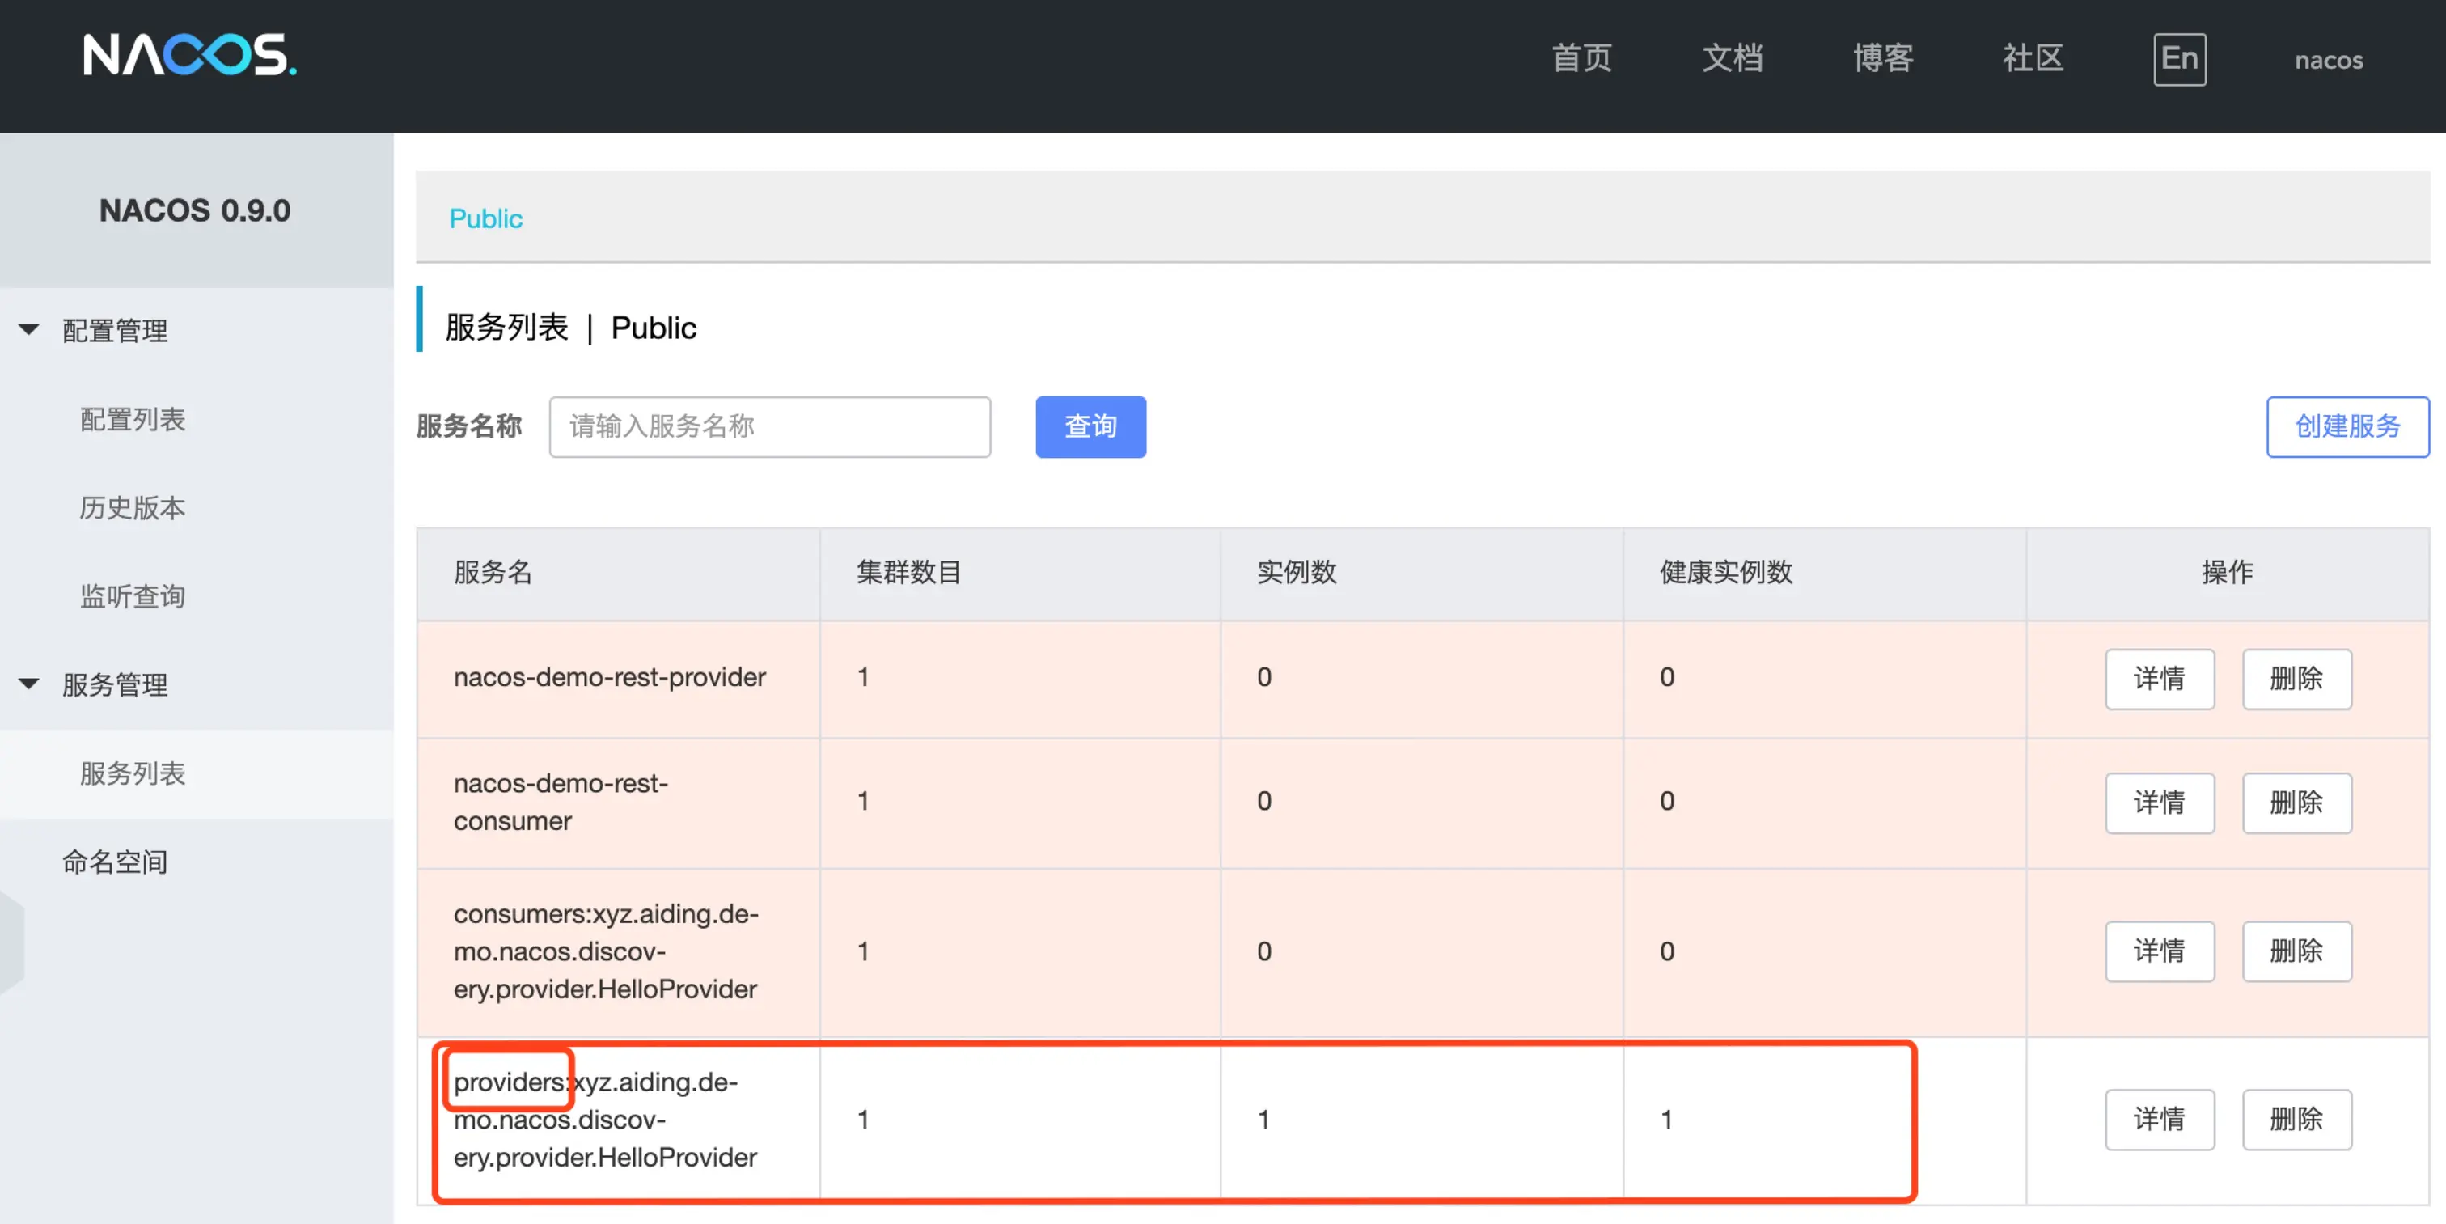
Task: Click the NACOS 0.9.0 version title
Action: [195, 210]
